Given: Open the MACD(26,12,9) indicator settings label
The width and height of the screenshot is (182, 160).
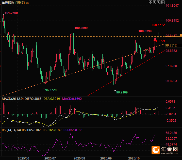Looking at the screenshot, I should pos(13,99).
